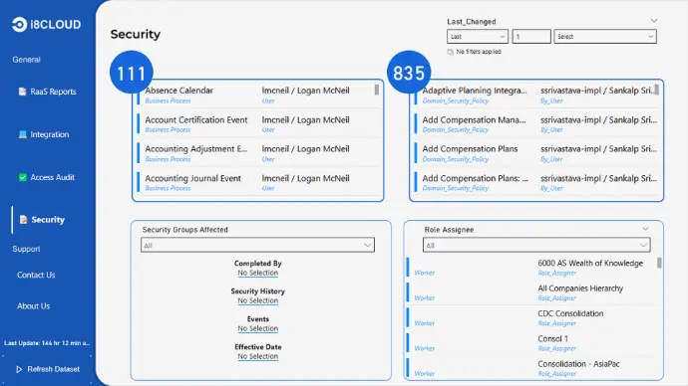Viewport: 688px width, 386px height.
Task: Open Security Groups Affected All dropdown
Action: [x=257, y=245]
